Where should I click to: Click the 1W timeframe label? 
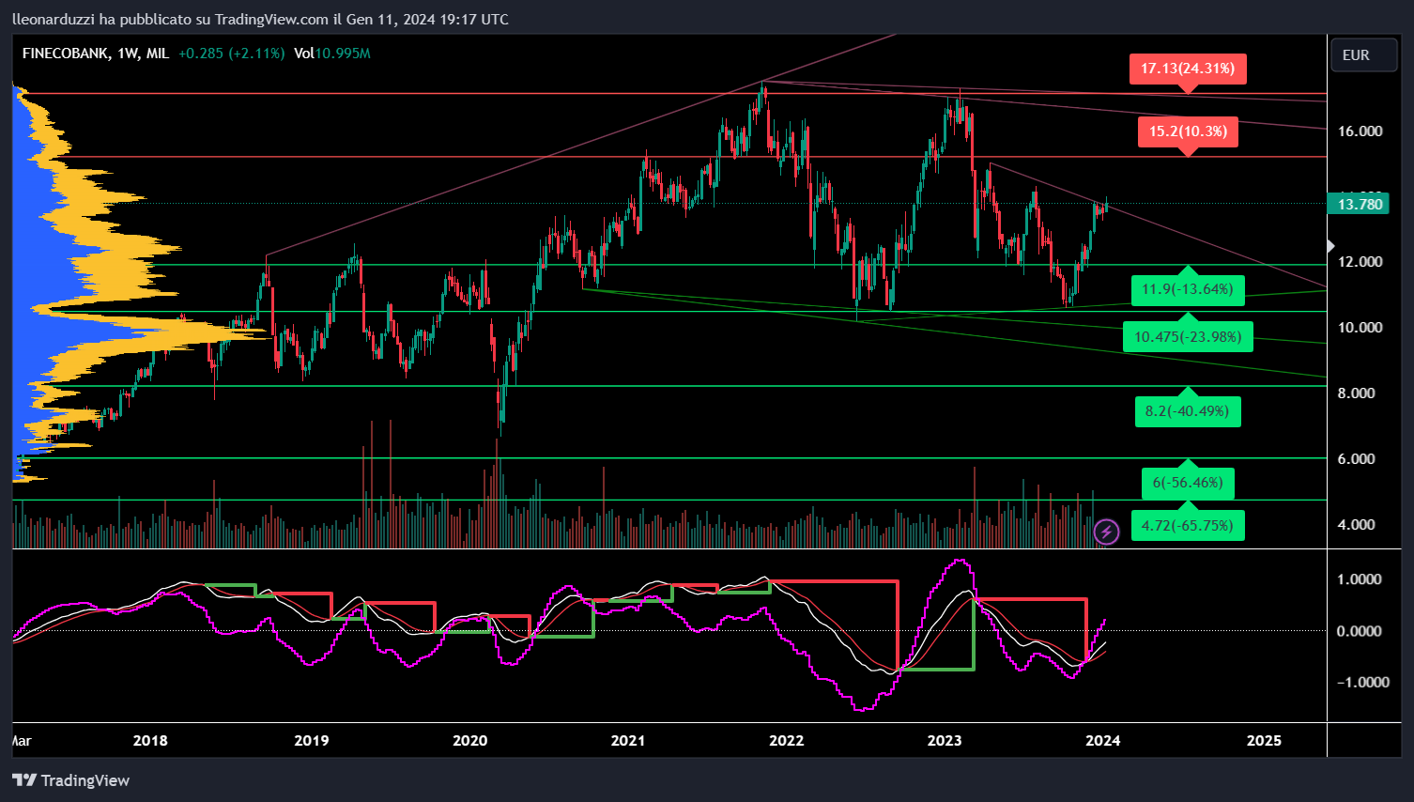(x=129, y=54)
